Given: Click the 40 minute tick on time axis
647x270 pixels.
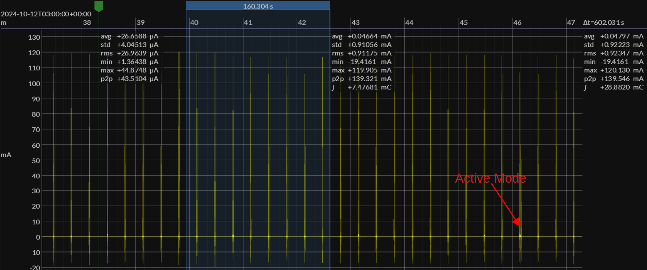Looking at the screenshot, I should click(x=194, y=22).
